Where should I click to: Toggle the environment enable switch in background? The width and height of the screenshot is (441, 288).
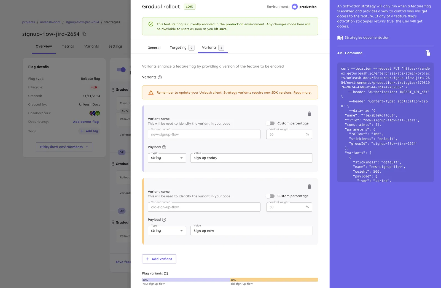[121, 70]
